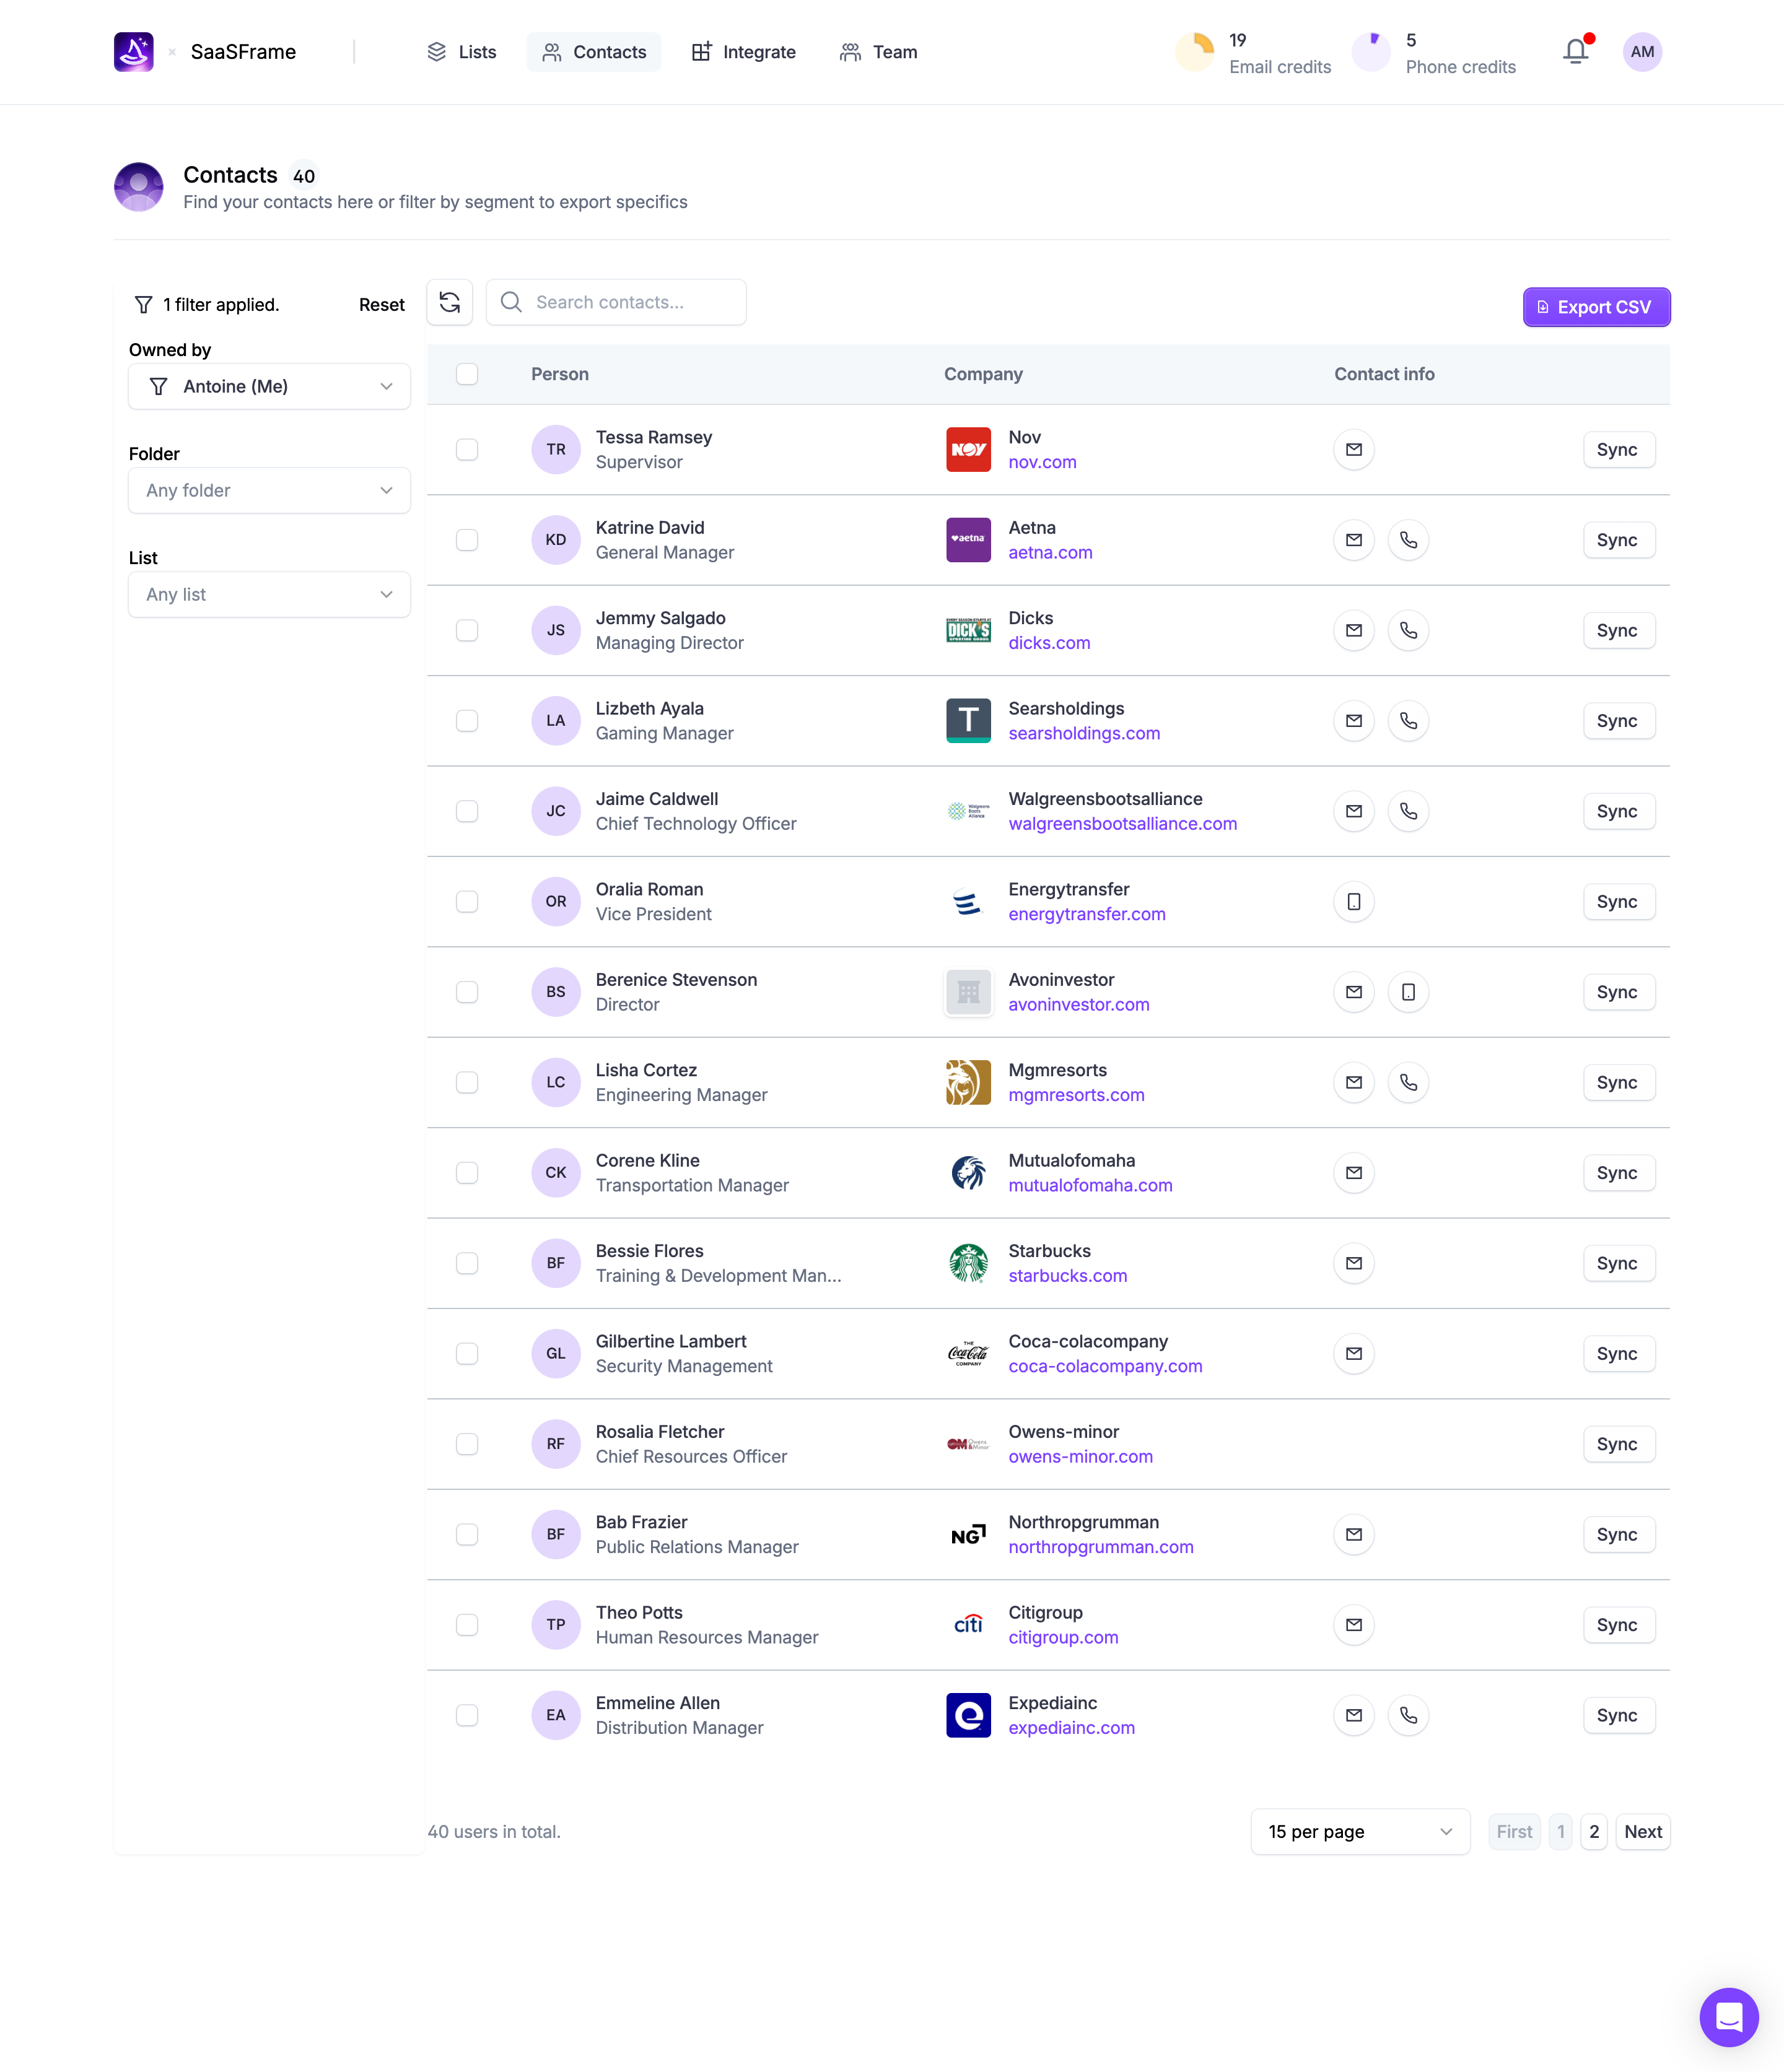
Task: Reveal Tessa Ramsey's email
Action: click(x=1353, y=450)
